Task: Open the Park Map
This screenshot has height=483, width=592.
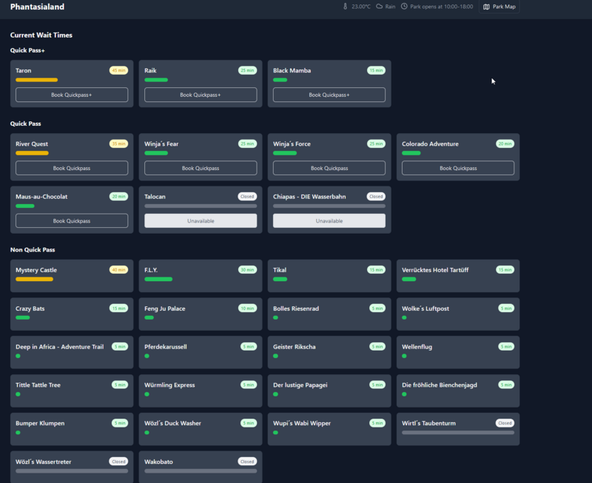Action: 499,7
